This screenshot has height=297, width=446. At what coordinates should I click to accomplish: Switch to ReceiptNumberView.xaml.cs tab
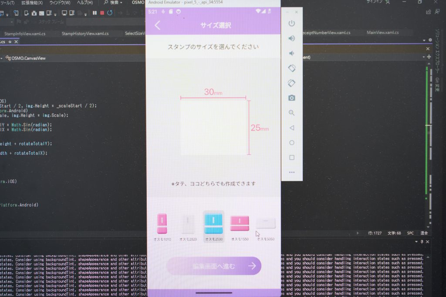click(x=327, y=33)
